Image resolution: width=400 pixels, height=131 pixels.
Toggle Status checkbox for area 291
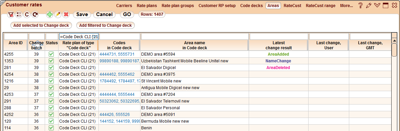pyautogui.click(x=51, y=101)
